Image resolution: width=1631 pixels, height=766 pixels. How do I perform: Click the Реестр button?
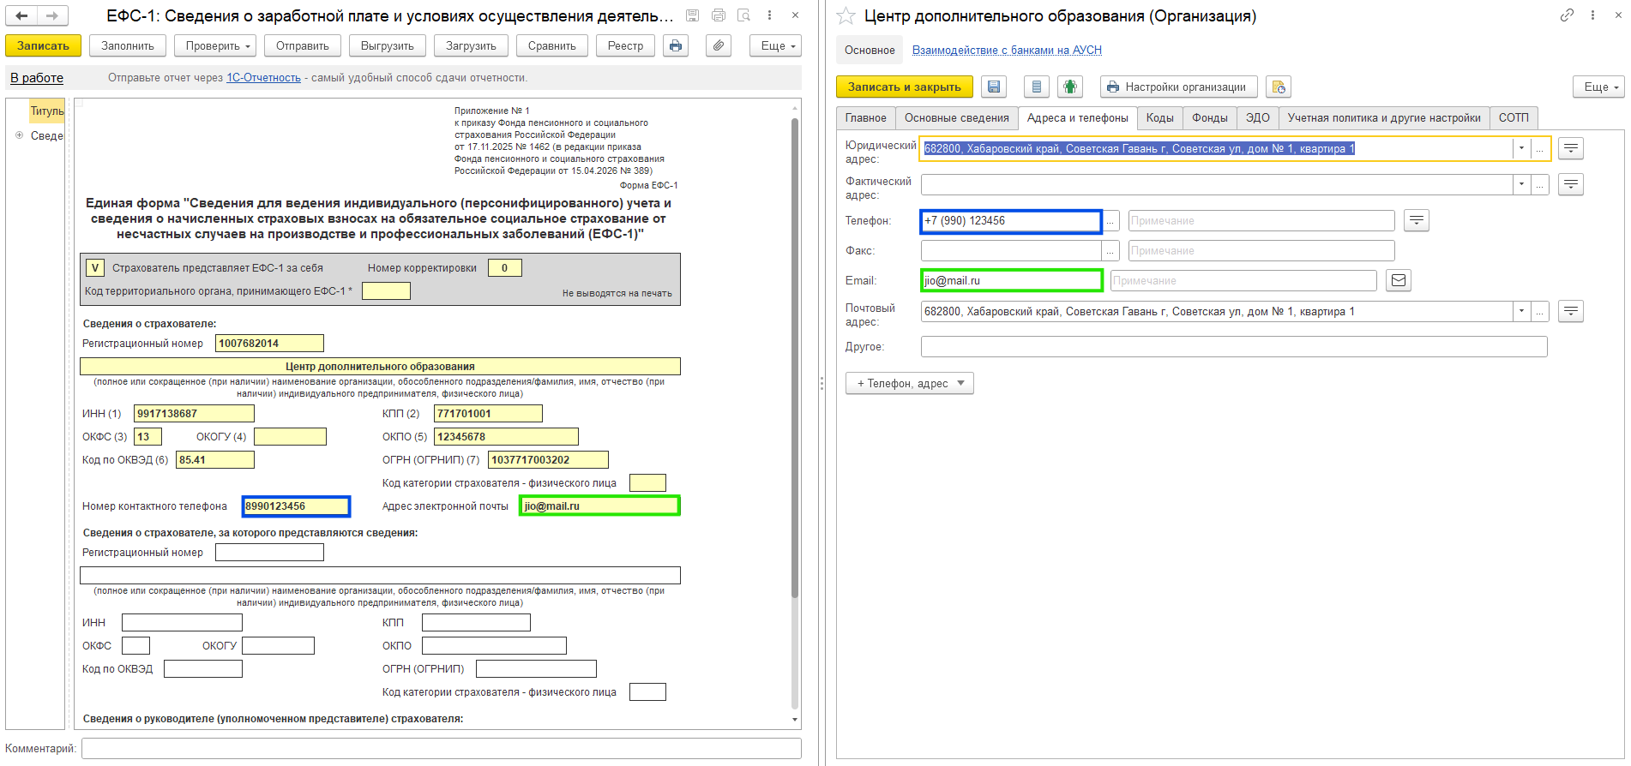pos(626,46)
